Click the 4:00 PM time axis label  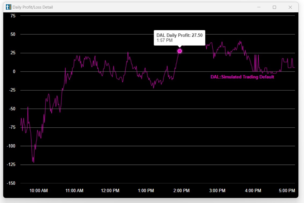point(253,191)
